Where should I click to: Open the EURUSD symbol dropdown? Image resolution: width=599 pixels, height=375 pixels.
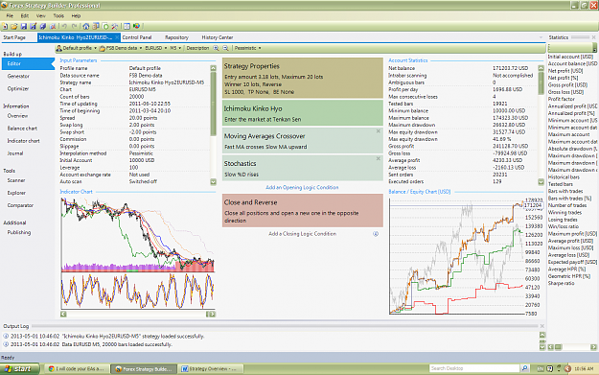[x=156, y=48]
